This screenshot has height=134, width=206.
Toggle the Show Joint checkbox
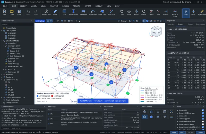coord(203,116)
